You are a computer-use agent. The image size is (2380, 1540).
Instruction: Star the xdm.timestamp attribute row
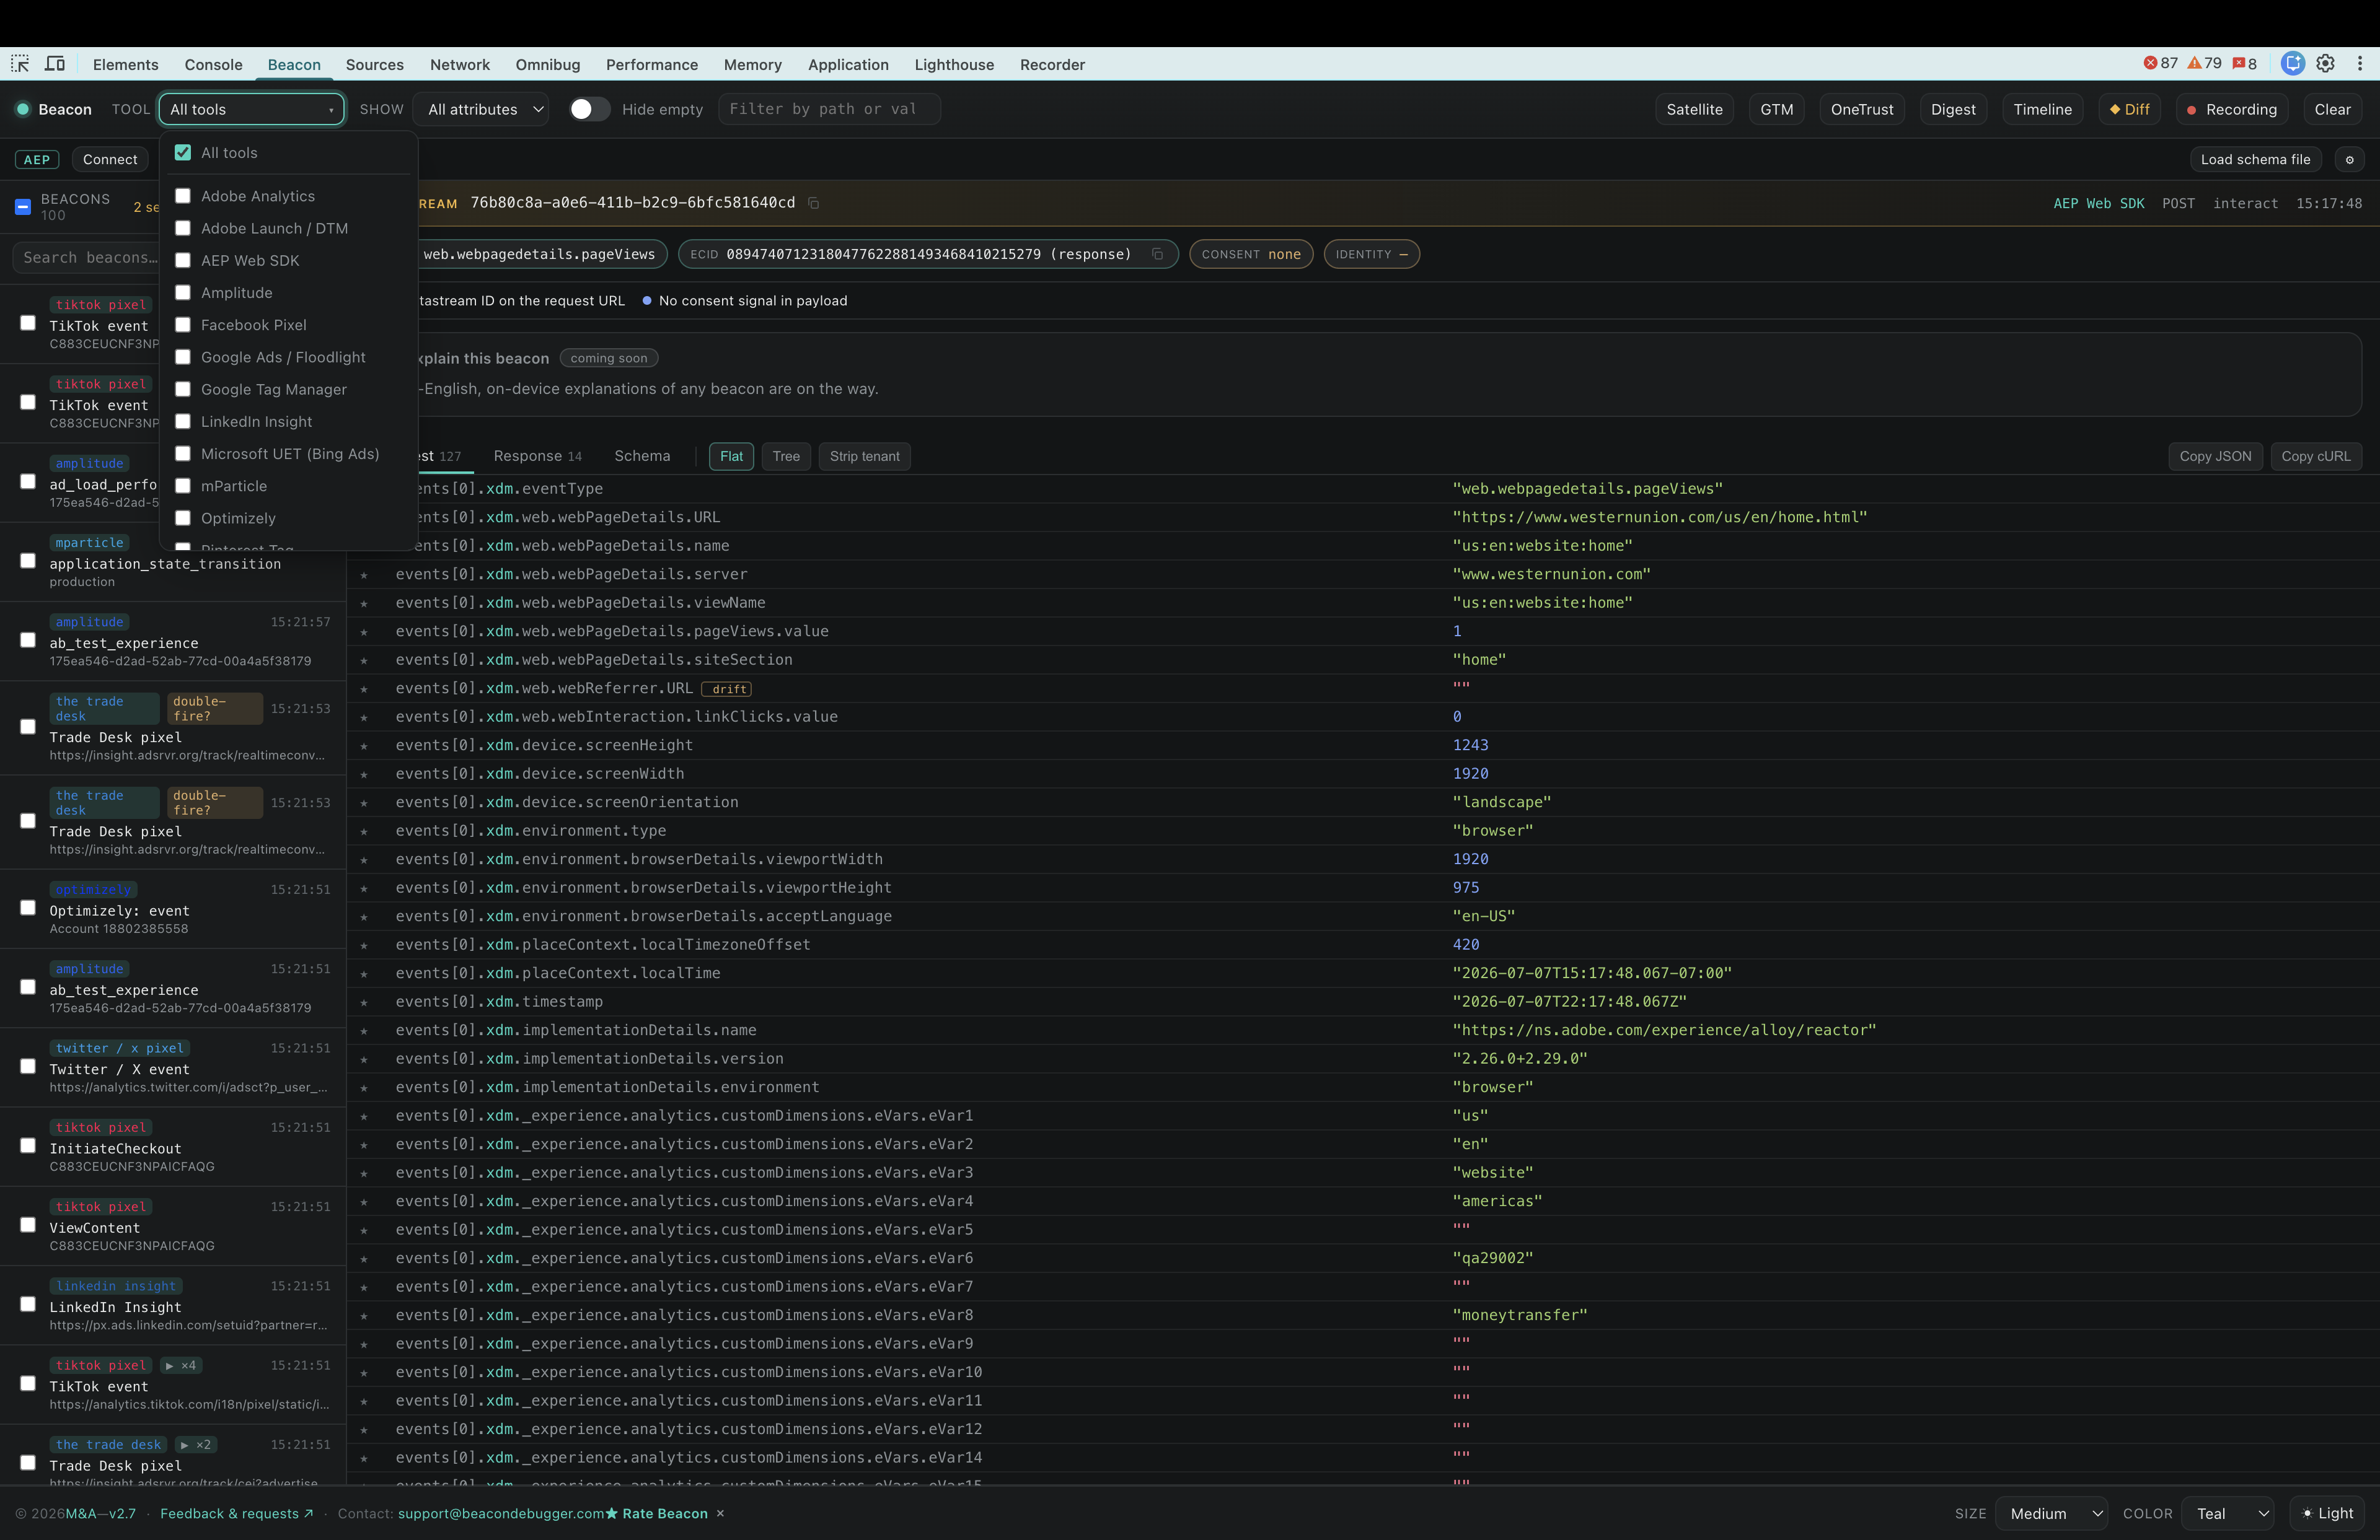pos(364,1002)
